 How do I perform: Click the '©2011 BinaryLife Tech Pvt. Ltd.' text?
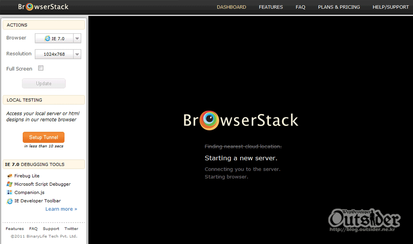pyautogui.click(x=44, y=237)
